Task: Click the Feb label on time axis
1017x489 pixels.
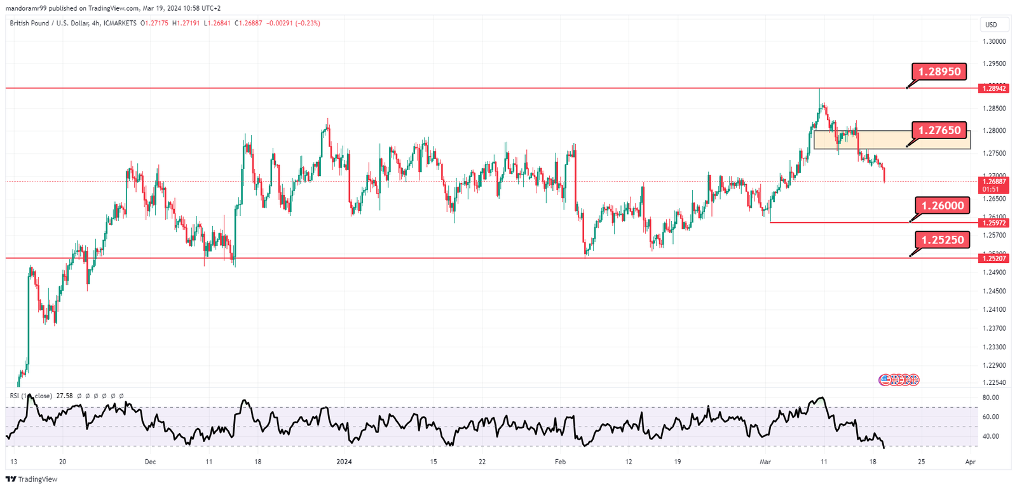Action: point(560,462)
